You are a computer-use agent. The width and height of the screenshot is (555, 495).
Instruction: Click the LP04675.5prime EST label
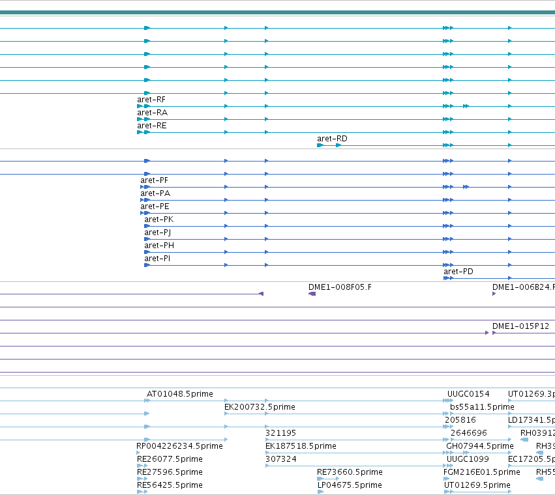[350, 485]
